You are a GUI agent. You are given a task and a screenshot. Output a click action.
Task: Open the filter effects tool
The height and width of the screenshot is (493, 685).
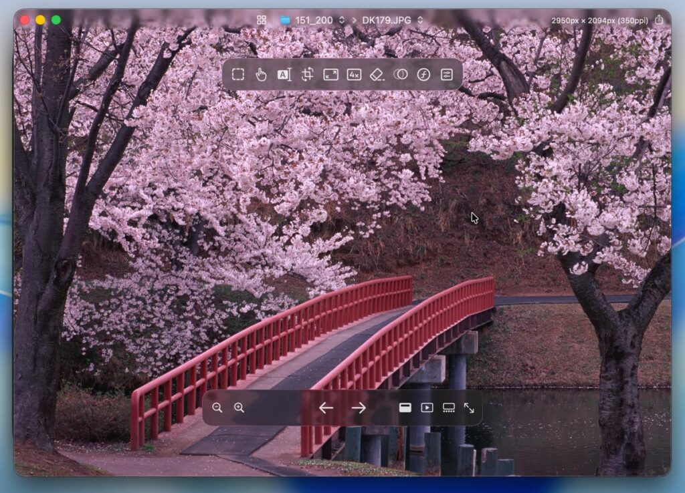point(423,74)
